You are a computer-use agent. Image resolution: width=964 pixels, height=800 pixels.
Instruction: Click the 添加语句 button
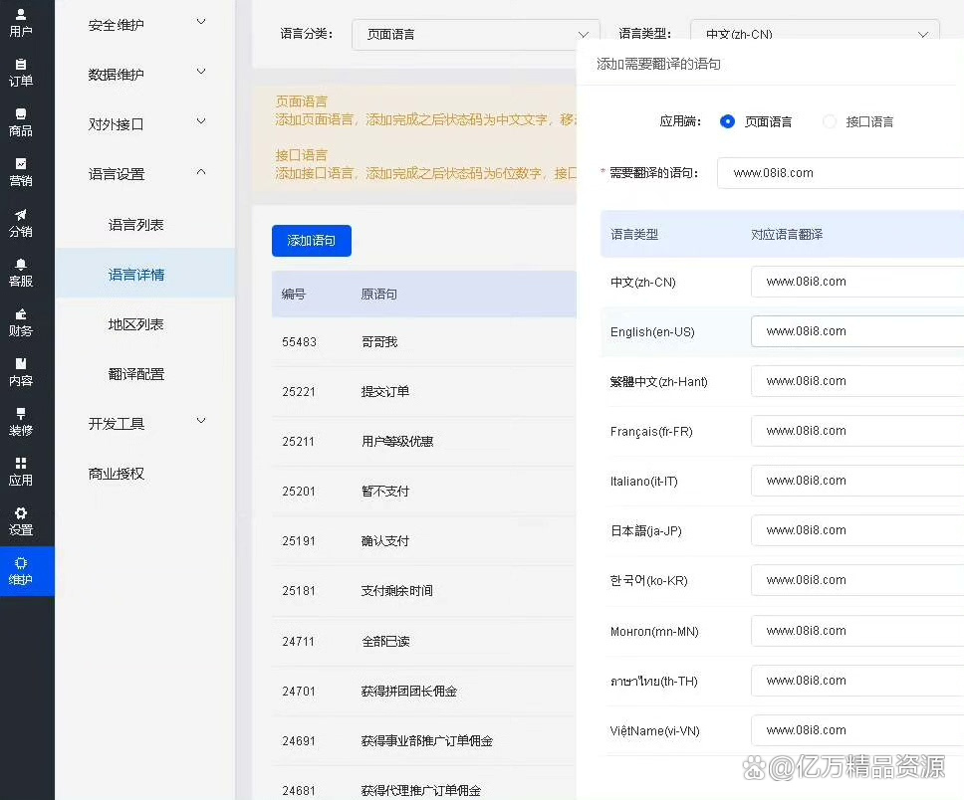312,241
